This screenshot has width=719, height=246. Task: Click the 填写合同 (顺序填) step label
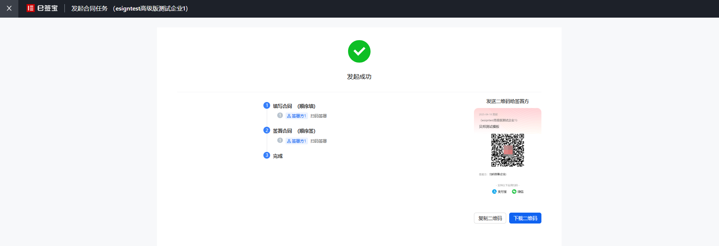point(294,106)
